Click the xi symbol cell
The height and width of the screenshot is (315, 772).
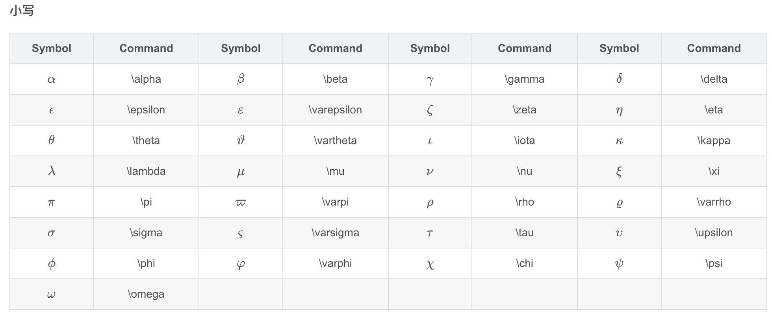click(619, 171)
